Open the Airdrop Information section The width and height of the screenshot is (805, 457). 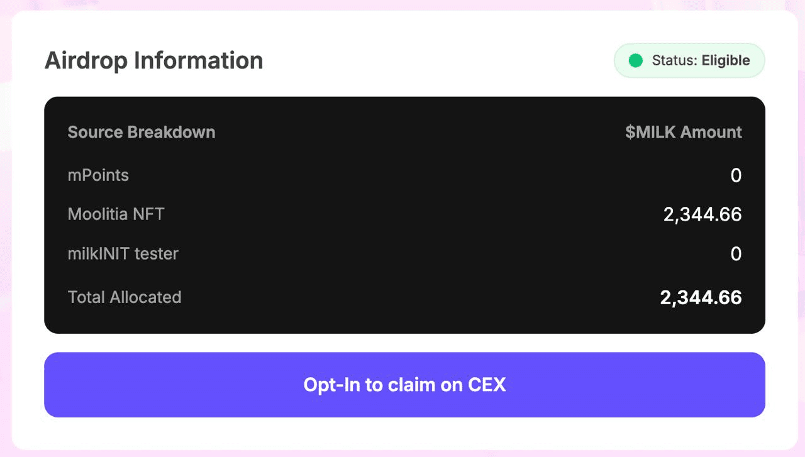[153, 60]
